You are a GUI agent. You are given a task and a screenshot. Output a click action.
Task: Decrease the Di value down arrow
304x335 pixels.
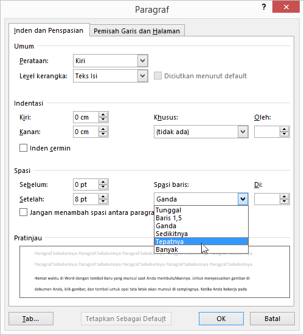pyautogui.click(x=284, y=201)
